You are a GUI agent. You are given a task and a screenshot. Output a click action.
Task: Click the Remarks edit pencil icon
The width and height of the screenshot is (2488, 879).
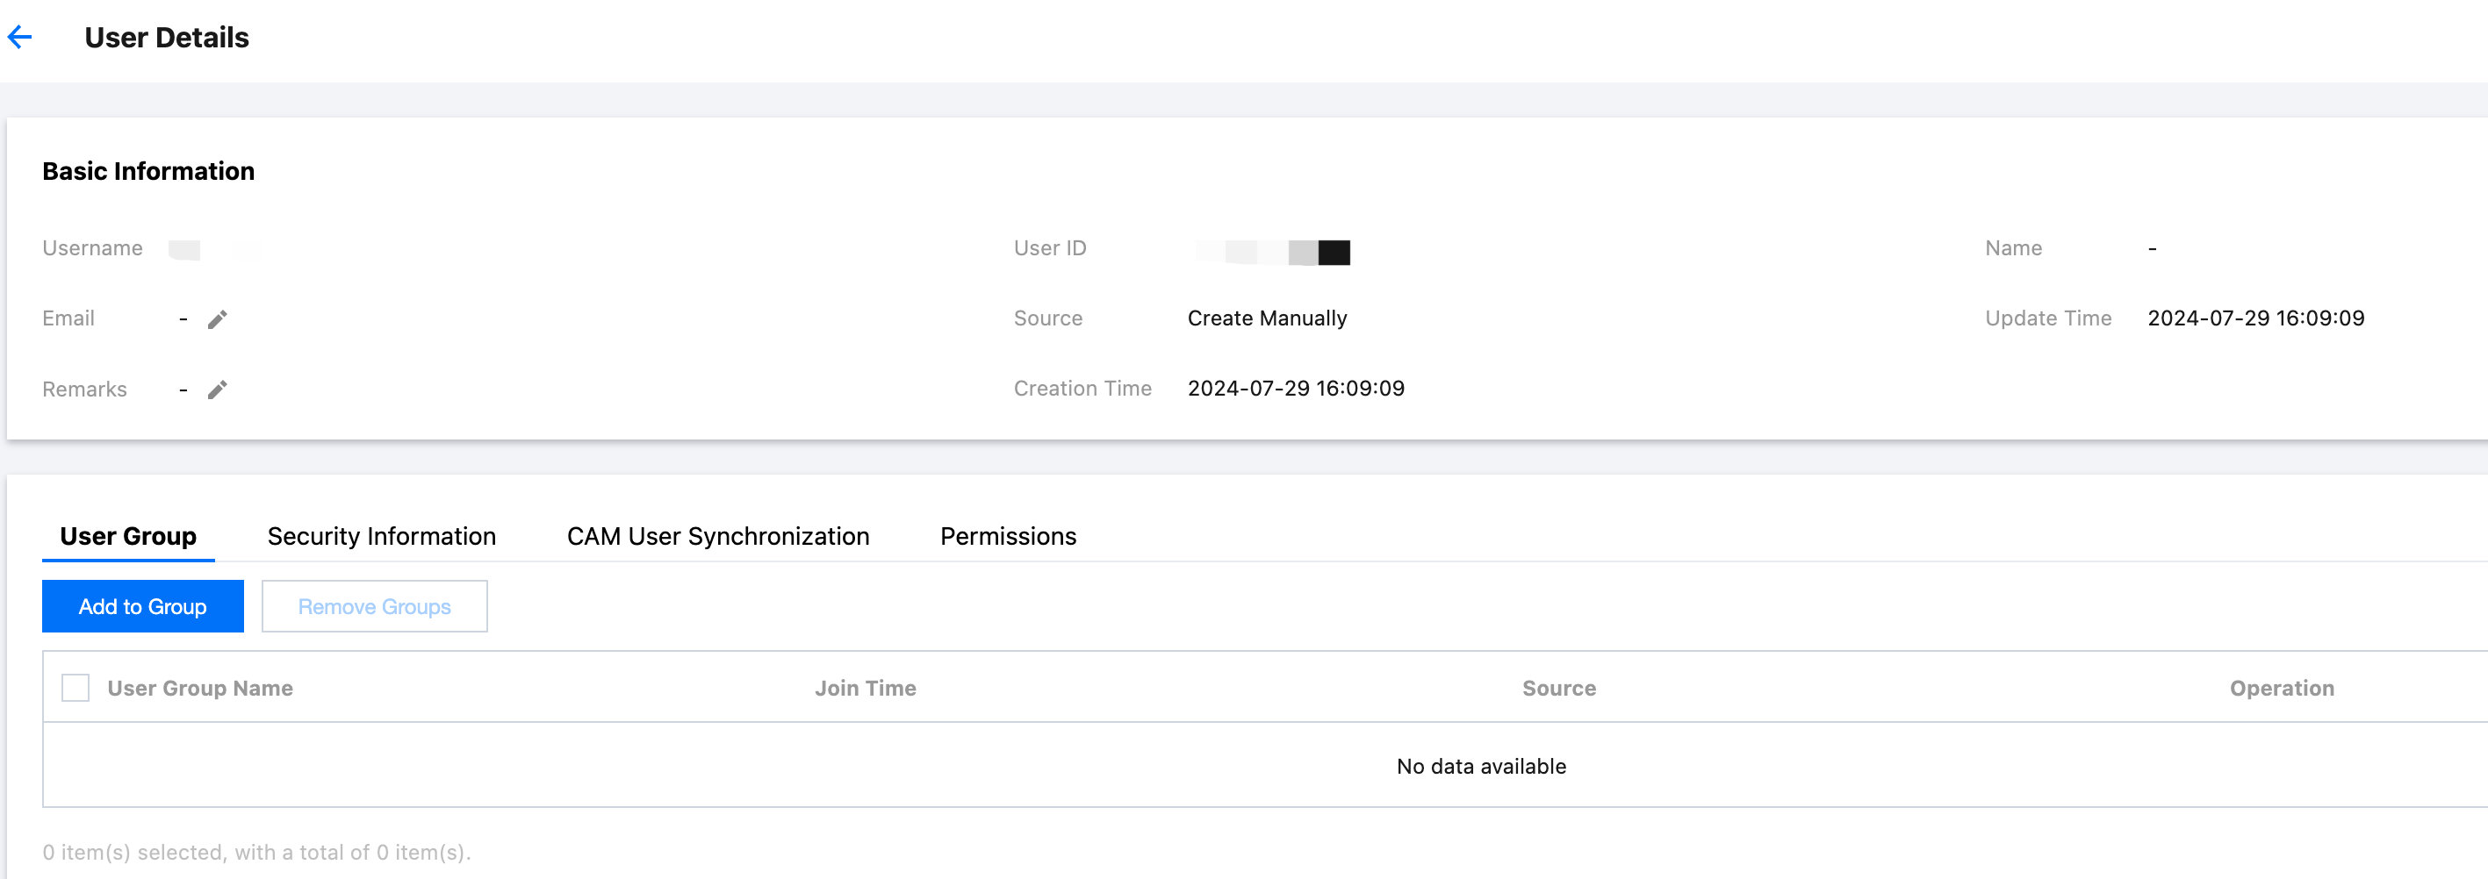218,389
